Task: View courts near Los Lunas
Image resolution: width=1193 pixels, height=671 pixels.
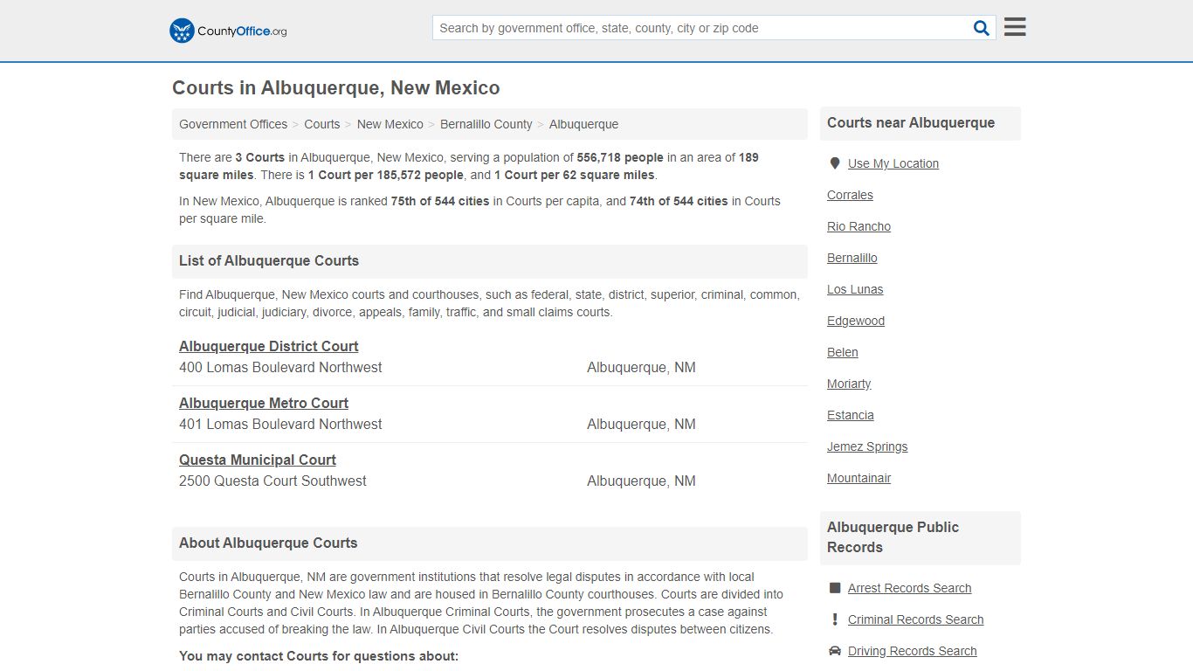Action: point(855,289)
